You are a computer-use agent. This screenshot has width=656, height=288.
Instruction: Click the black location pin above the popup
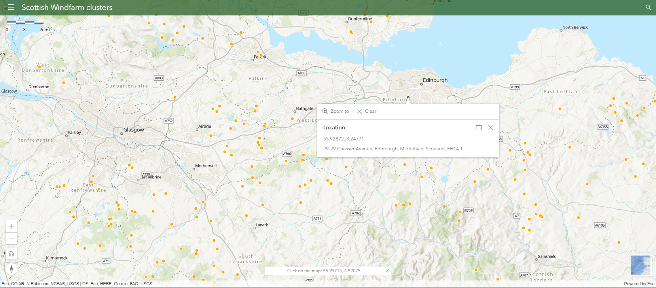(408, 97)
